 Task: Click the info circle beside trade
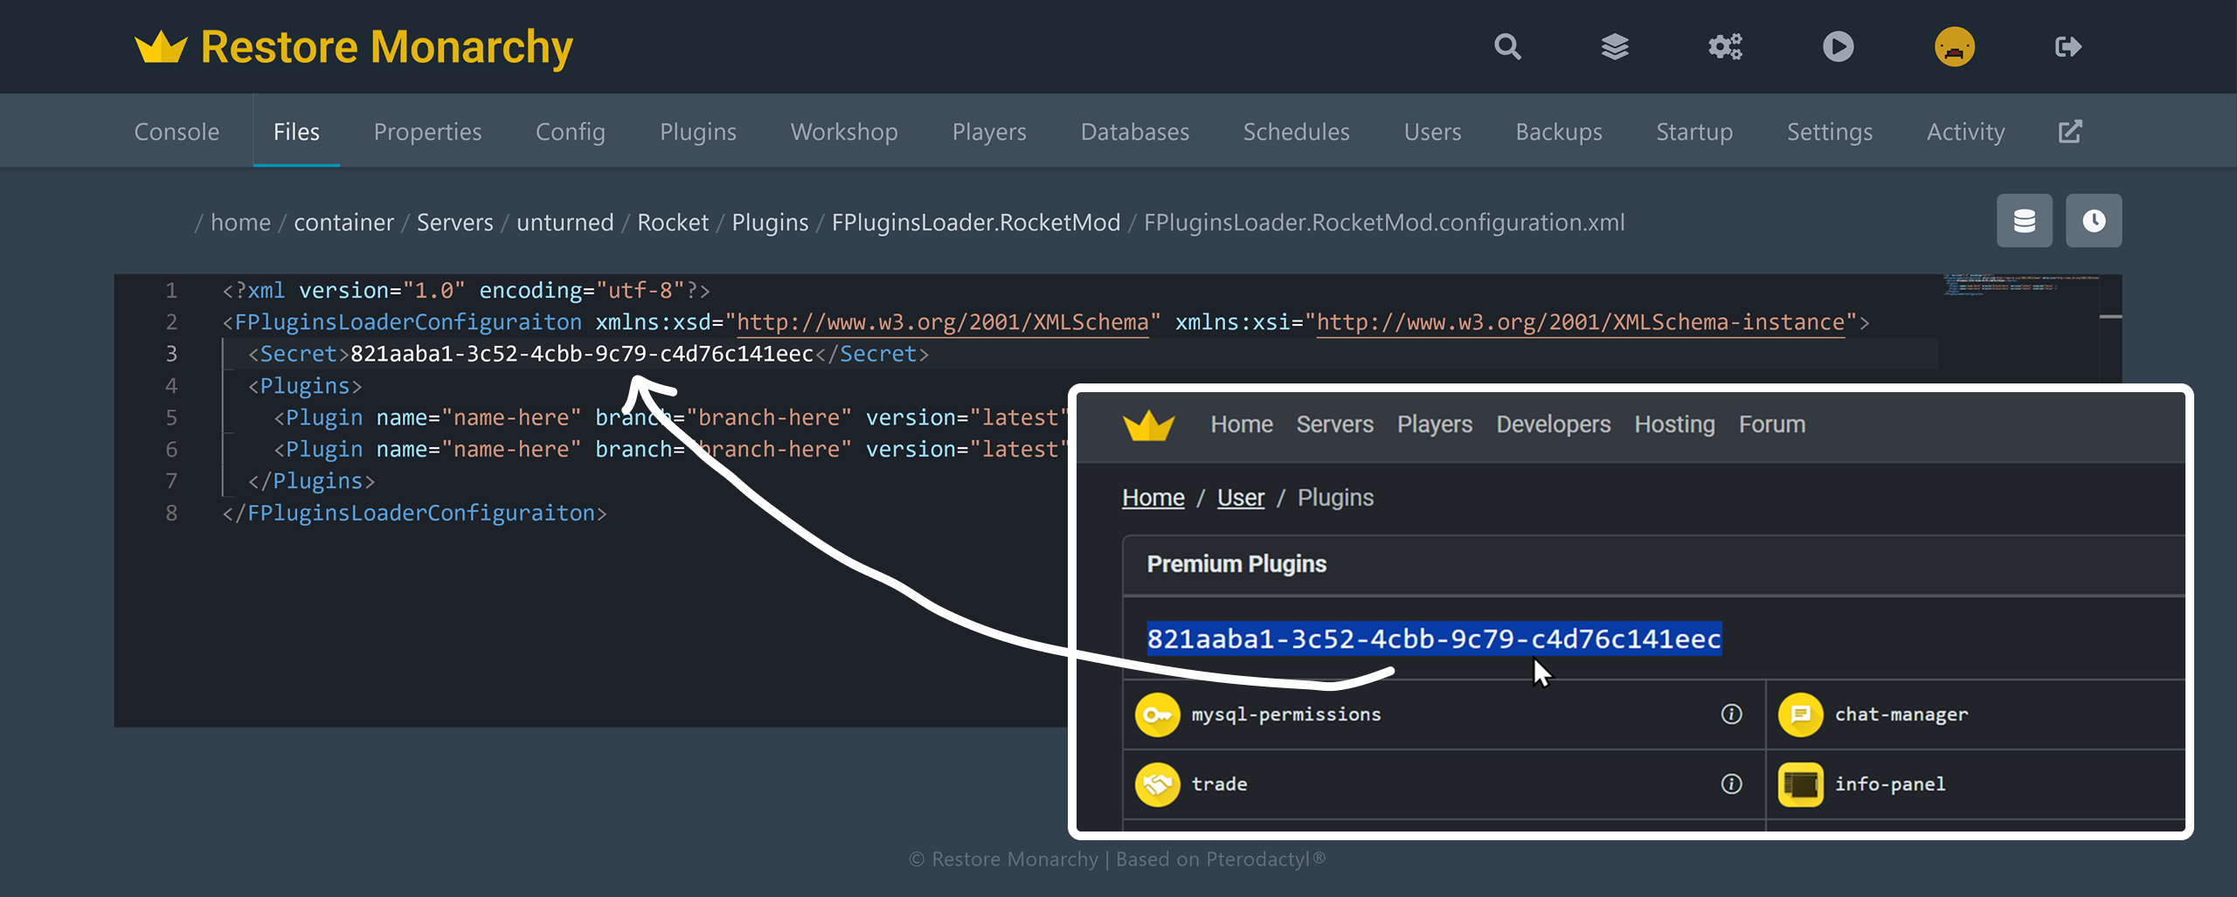pyautogui.click(x=1730, y=784)
